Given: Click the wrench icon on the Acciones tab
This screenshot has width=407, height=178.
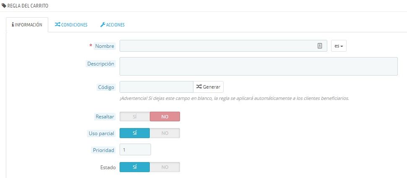Looking at the screenshot, I should [102, 25].
